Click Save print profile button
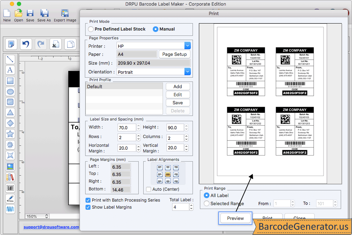 [178, 103]
